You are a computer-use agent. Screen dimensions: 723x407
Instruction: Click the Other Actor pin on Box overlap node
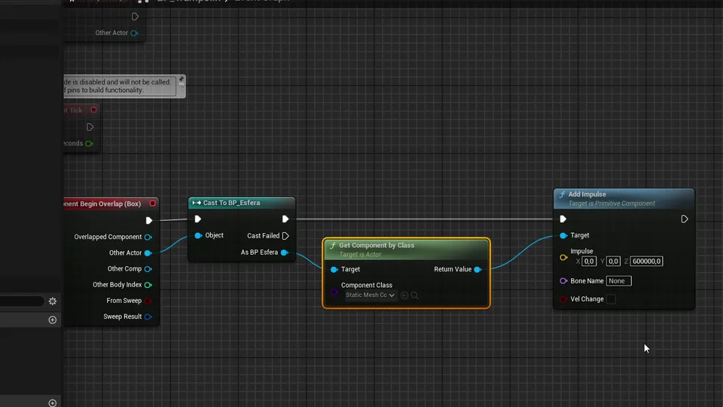point(148,253)
